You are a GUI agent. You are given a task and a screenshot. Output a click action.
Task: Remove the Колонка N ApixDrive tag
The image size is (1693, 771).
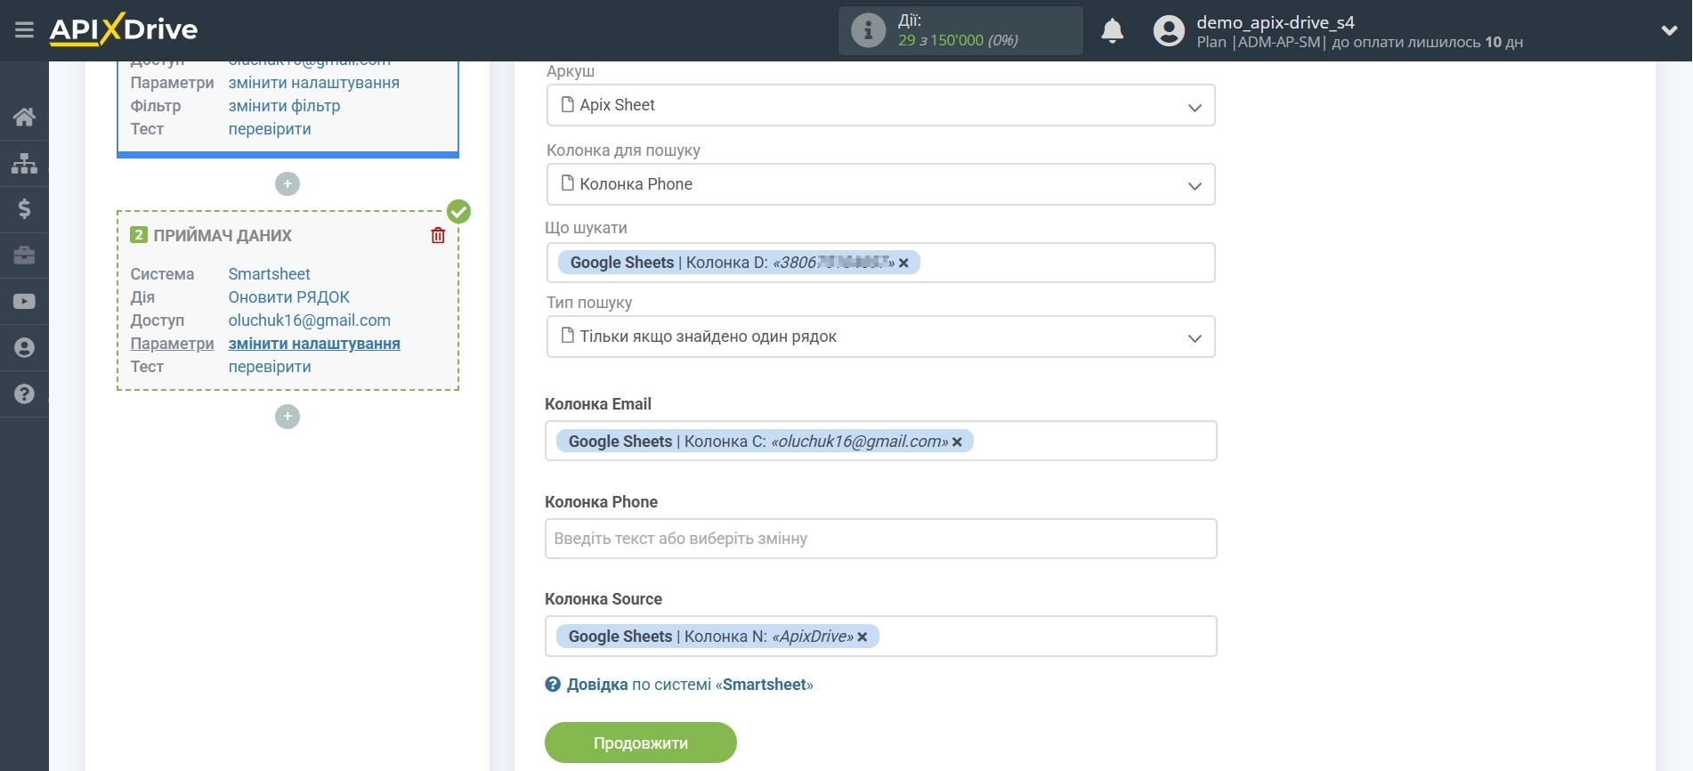tap(862, 637)
